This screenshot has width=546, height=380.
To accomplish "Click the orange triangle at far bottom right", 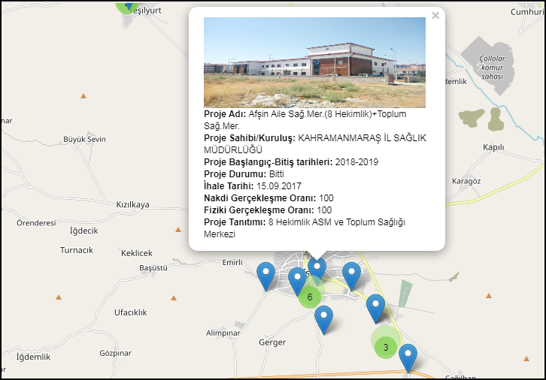I will click(x=526, y=359).
